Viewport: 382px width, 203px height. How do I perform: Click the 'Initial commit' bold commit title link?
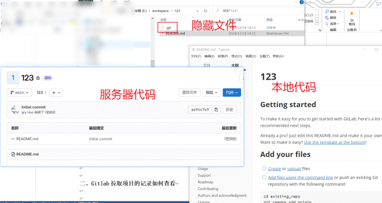34,107
